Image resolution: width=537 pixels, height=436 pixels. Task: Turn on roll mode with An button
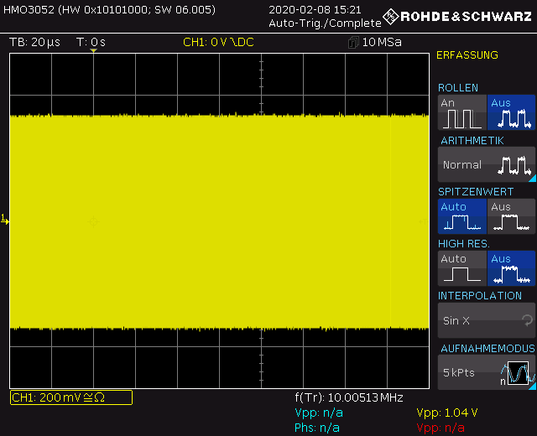[461, 112]
